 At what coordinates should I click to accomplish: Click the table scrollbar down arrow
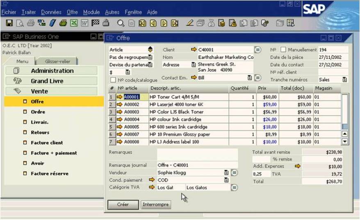coord(344,141)
